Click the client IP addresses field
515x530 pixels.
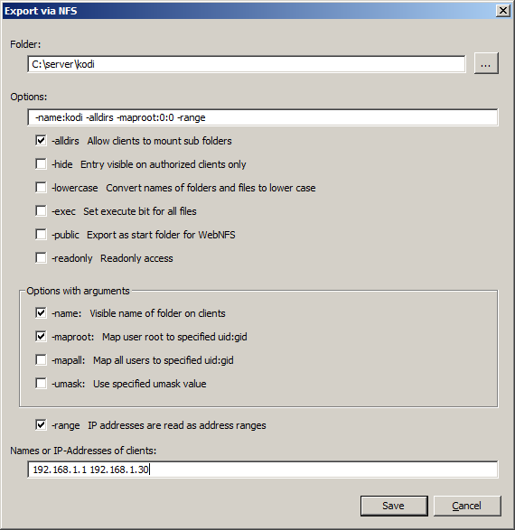click(x=262, y=470)
